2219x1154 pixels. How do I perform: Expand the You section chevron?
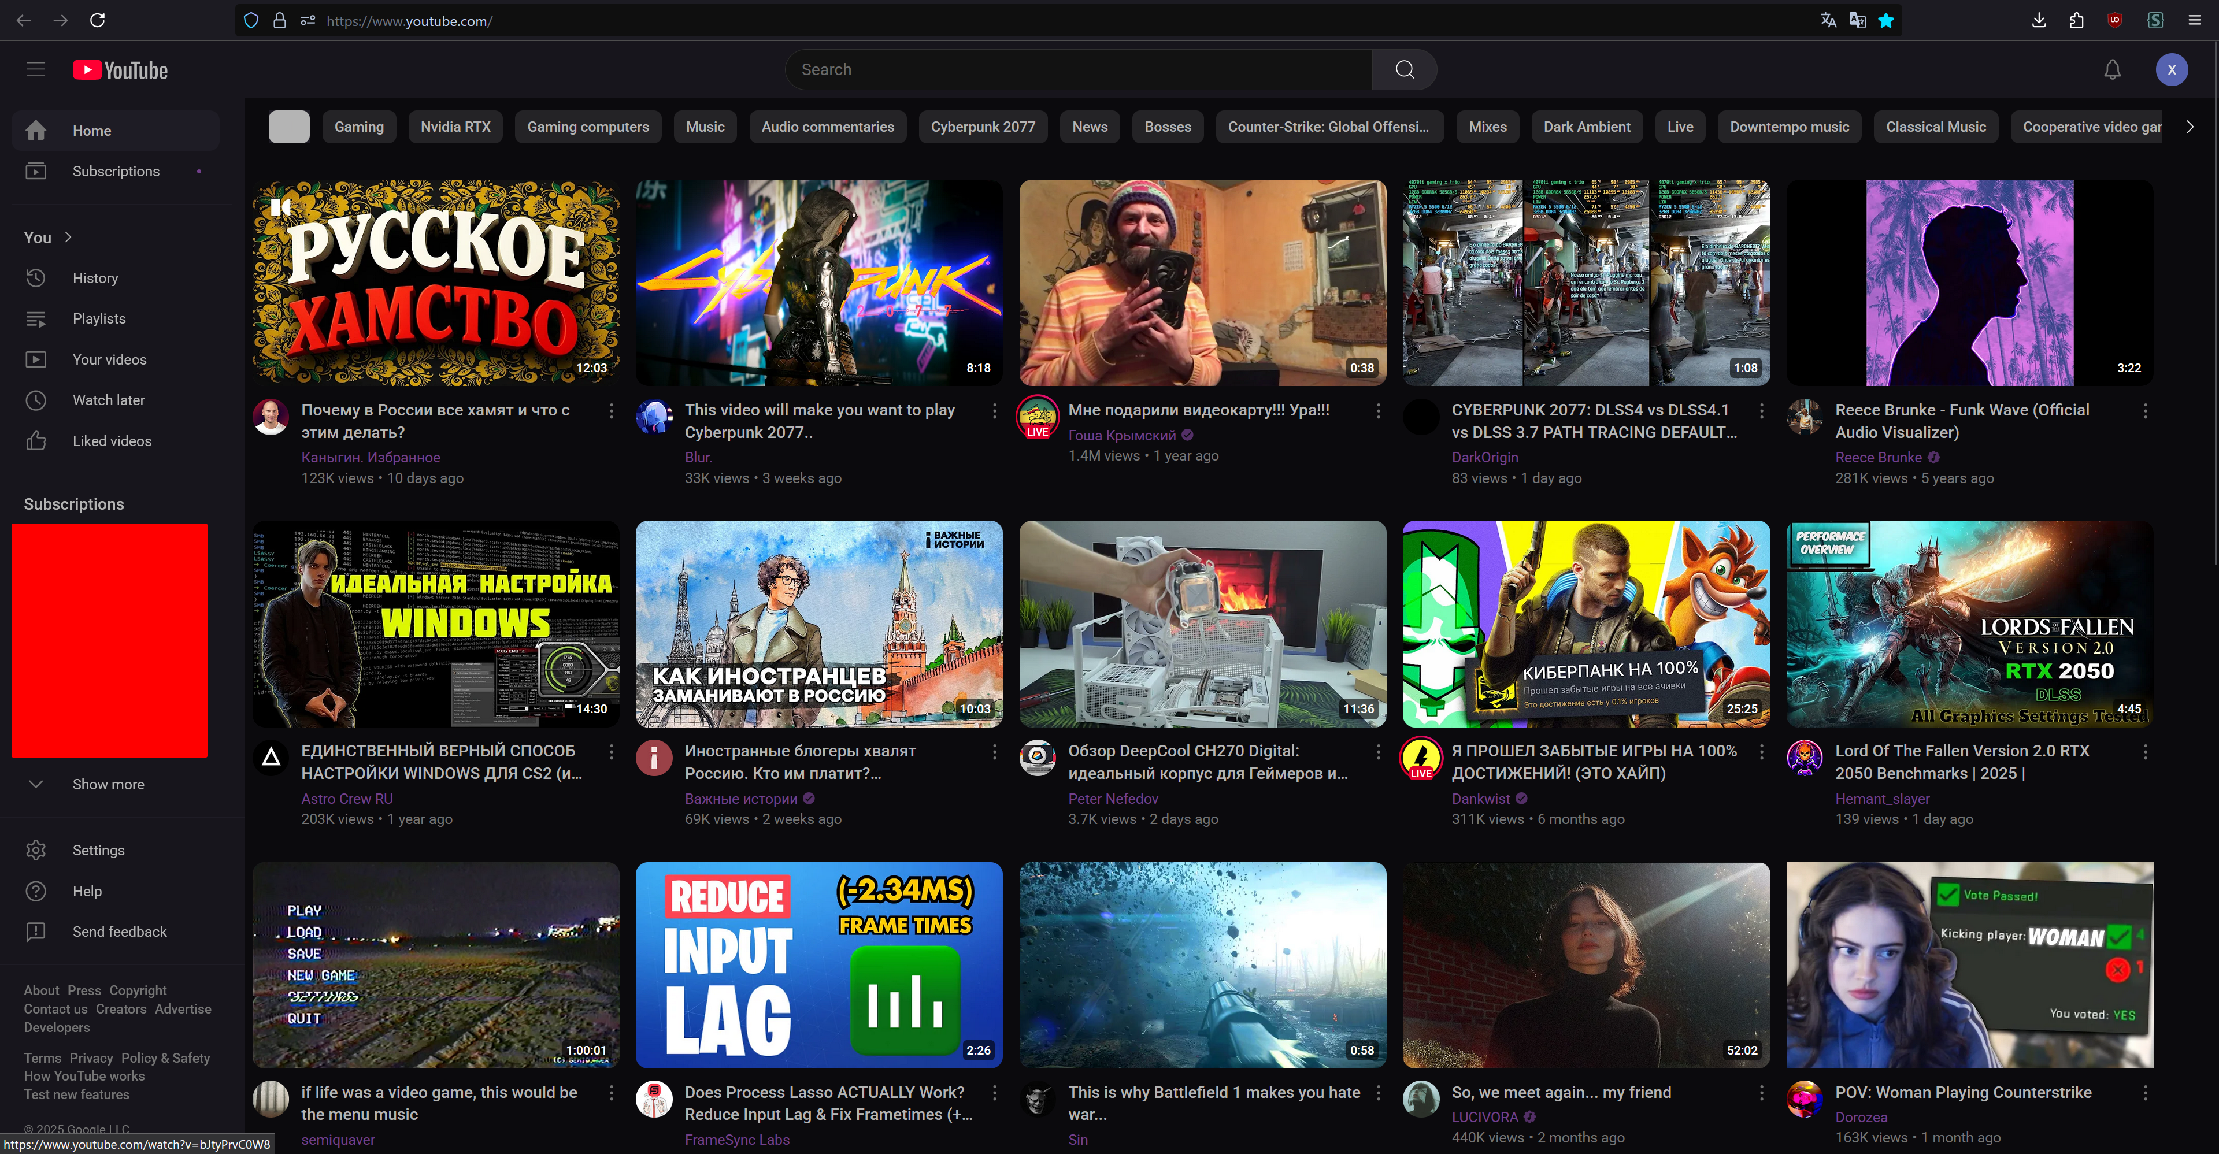(x=68, y=237)
